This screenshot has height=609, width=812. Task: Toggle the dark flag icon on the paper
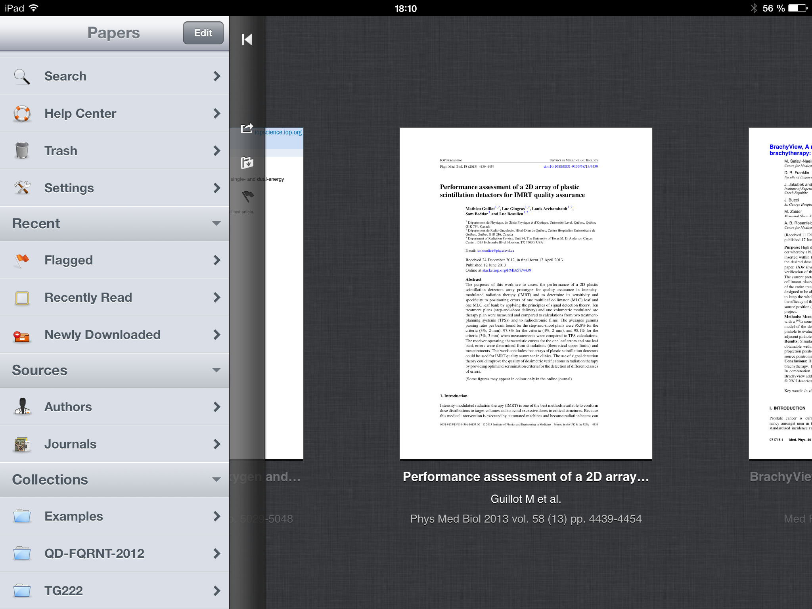pyautogui.click(x=247, y=196)
